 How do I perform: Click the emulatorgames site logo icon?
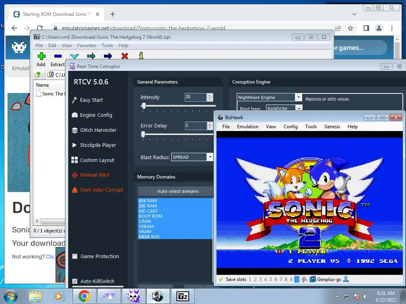[19, 47]
